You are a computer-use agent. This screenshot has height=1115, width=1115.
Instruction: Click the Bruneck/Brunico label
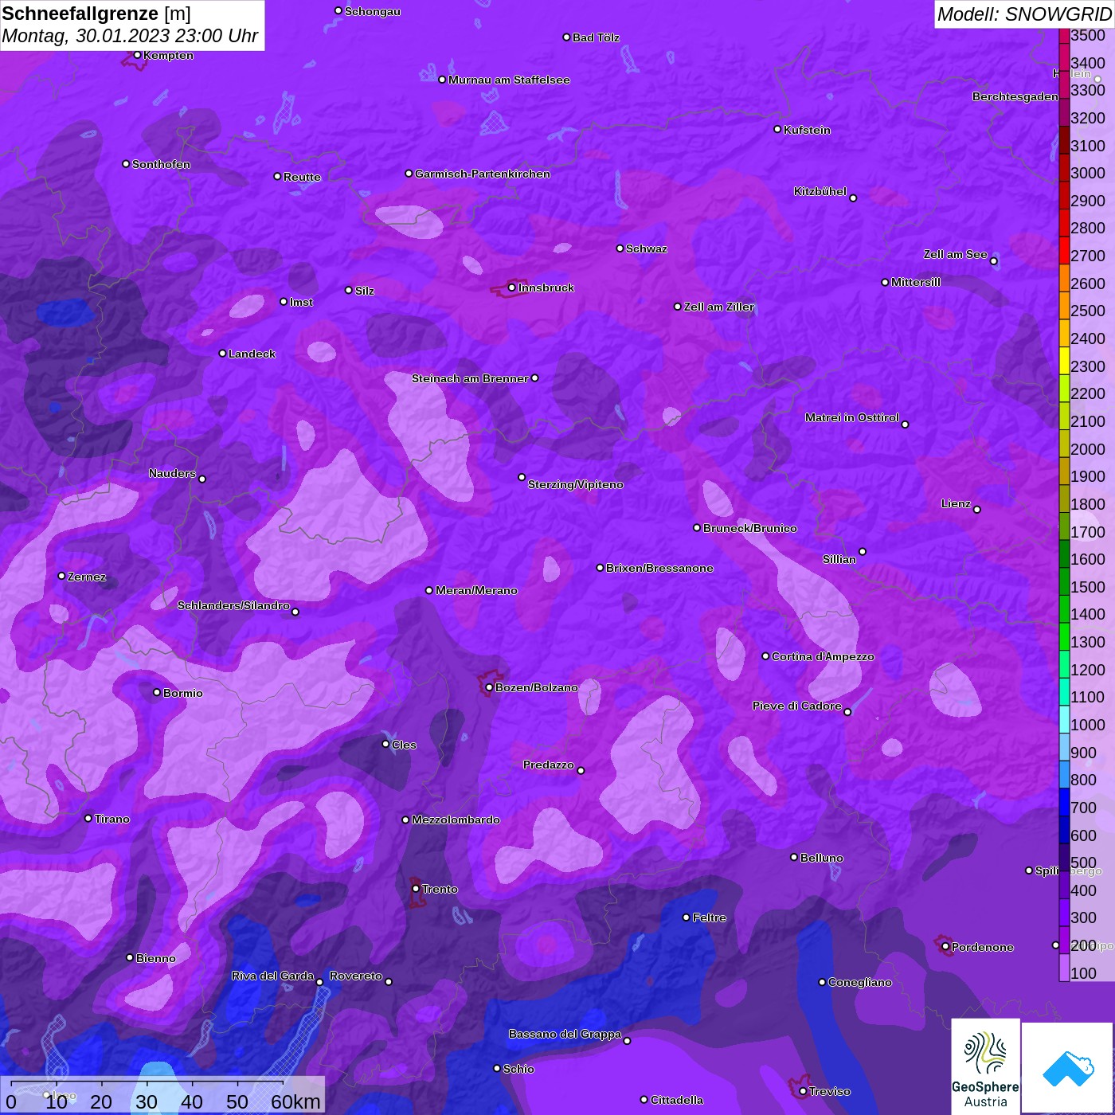(749, 528)
